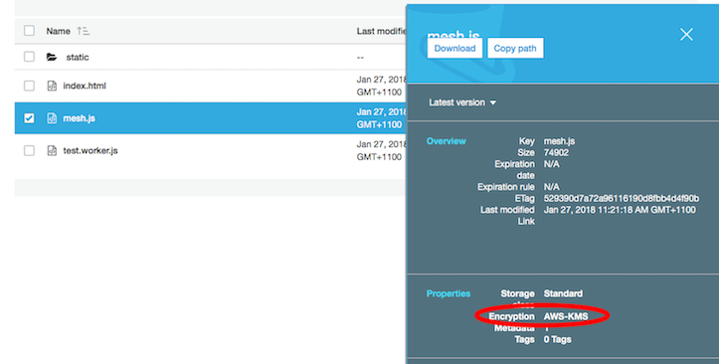Click the Copy path button
The height and width of the screenshot is (364, 719).
pyautogui.click(x=515, y=48)
